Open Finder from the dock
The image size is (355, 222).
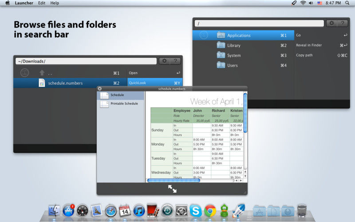(54, 211)
